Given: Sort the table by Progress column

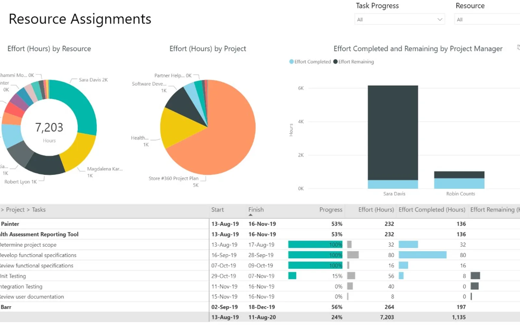Looking at the screenshot, I should 331,210.
